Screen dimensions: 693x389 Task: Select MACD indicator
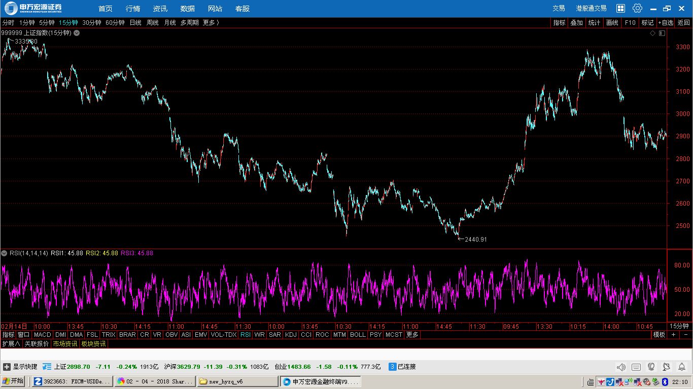(43, 335)
